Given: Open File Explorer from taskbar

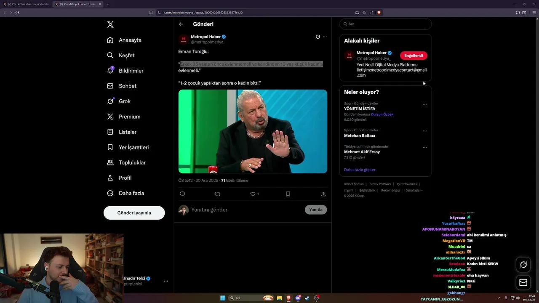Looking at the screenshot, I should coord(279,298).
